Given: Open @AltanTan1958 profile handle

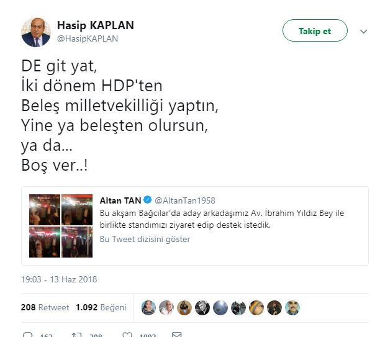Looking at the screenshot, I should point(185,200).
